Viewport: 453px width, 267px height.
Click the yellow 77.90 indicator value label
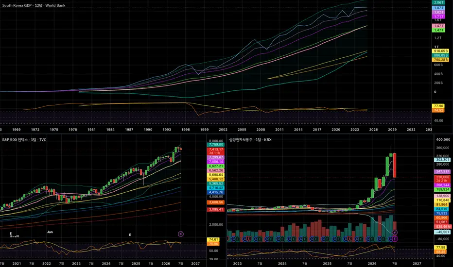pos(438,106)
